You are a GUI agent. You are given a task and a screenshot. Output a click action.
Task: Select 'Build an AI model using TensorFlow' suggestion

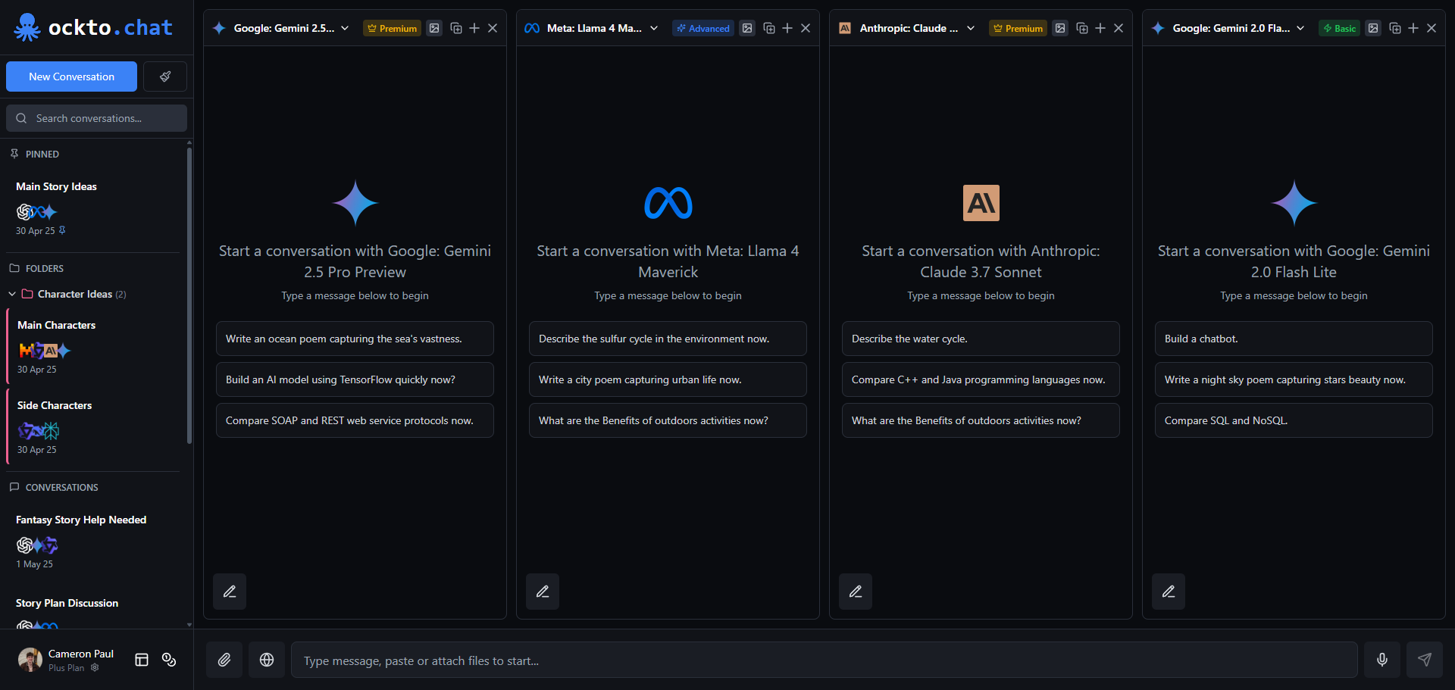coord(355,379)
